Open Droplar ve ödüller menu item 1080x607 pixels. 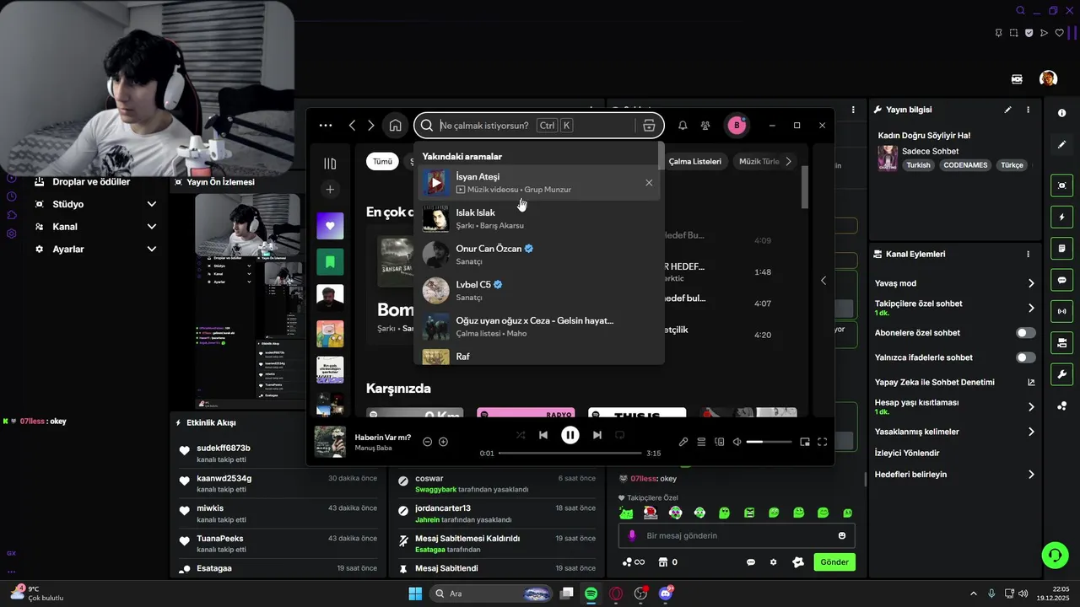tap(91, 181)
